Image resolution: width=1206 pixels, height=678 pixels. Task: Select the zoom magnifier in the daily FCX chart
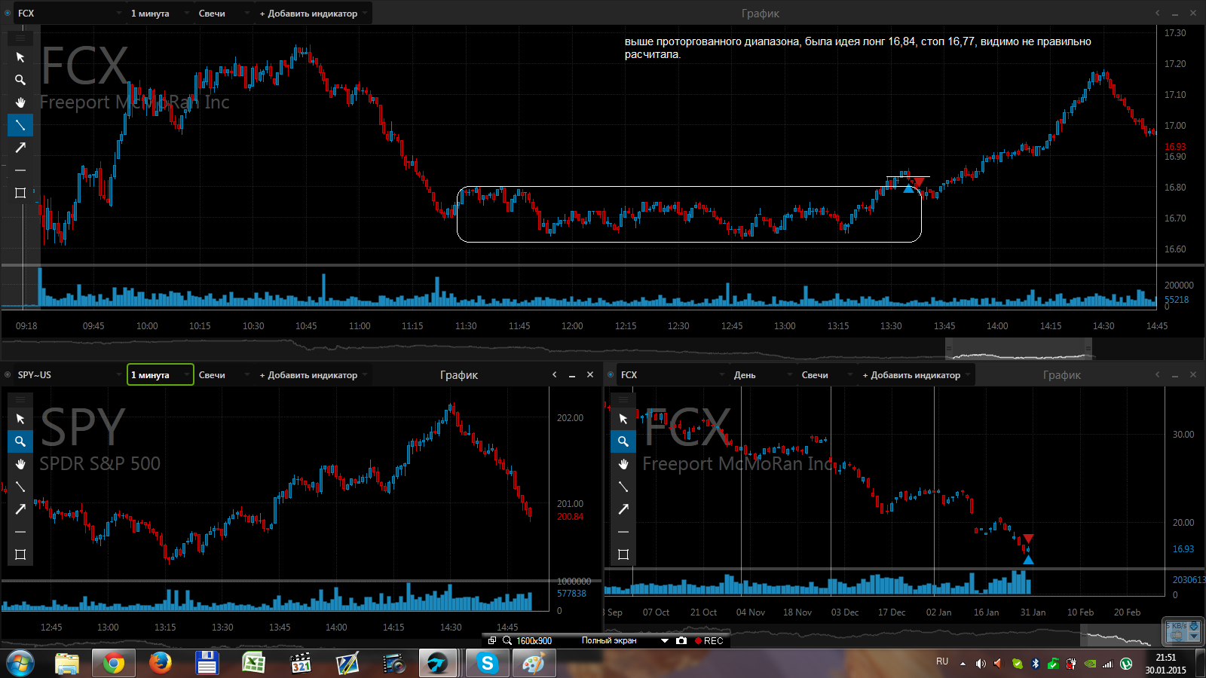[623, 441]
